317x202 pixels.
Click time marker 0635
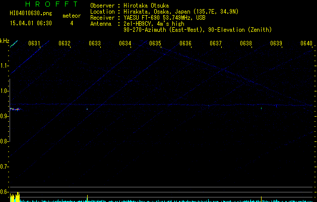pos(155,43)
